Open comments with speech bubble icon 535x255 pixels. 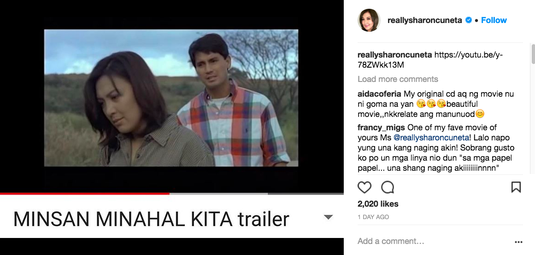(388, 187)
